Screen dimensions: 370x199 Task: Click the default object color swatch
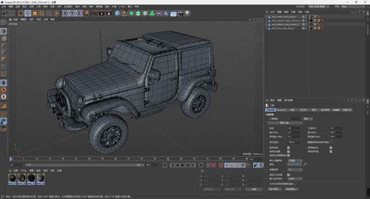(295, 164)
